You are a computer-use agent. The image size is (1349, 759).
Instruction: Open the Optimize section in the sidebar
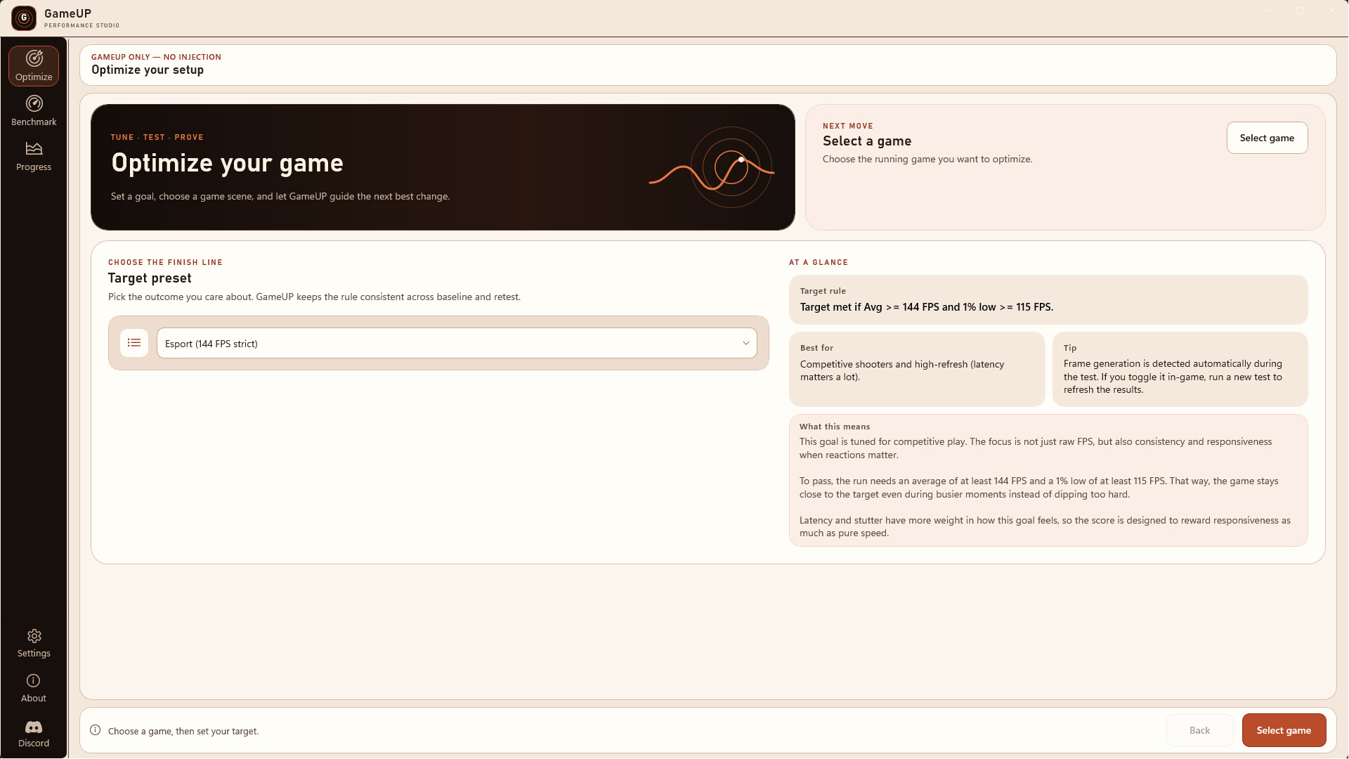click(x=34, y=66)
